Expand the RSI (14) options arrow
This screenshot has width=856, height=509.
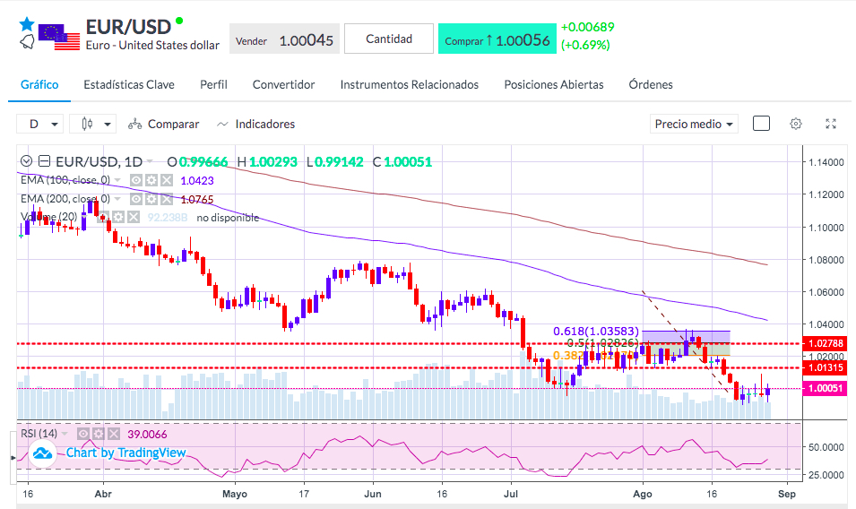(65, 435)
